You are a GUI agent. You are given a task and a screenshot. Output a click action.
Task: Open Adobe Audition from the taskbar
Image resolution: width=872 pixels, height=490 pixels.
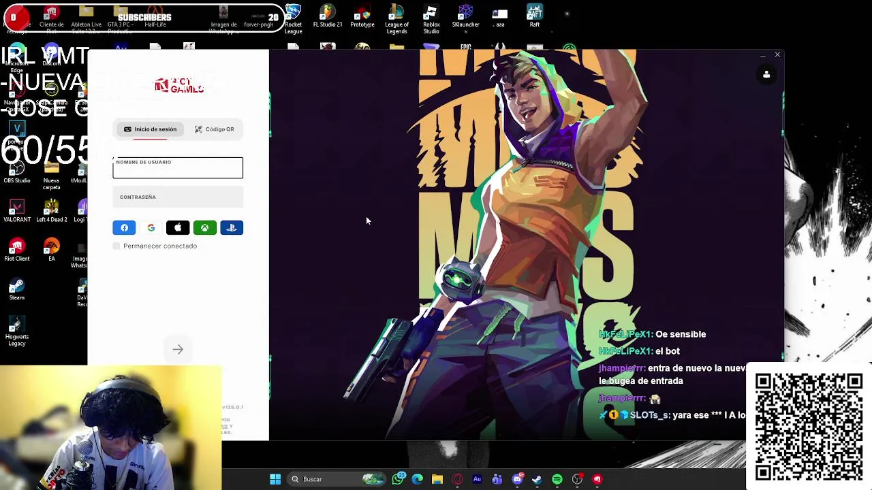477,479
